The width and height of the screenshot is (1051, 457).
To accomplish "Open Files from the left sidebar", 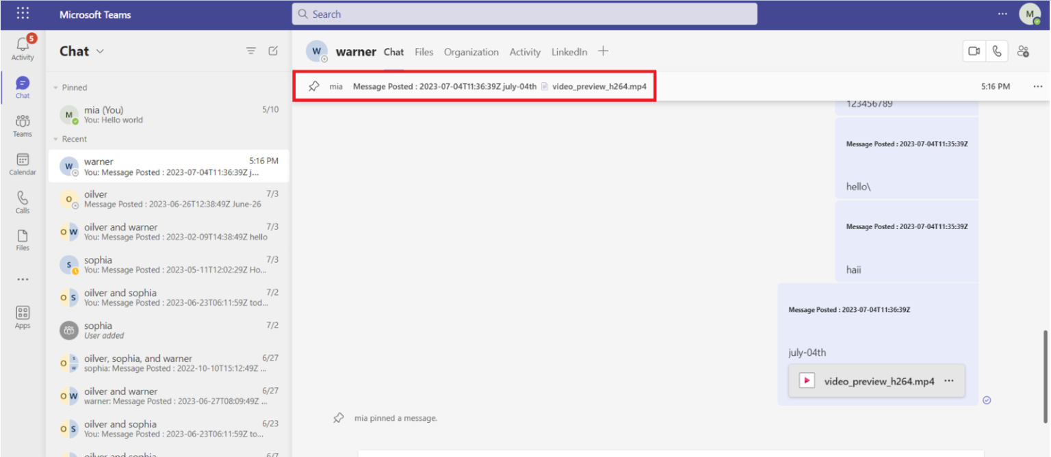I will click(23, 239).
